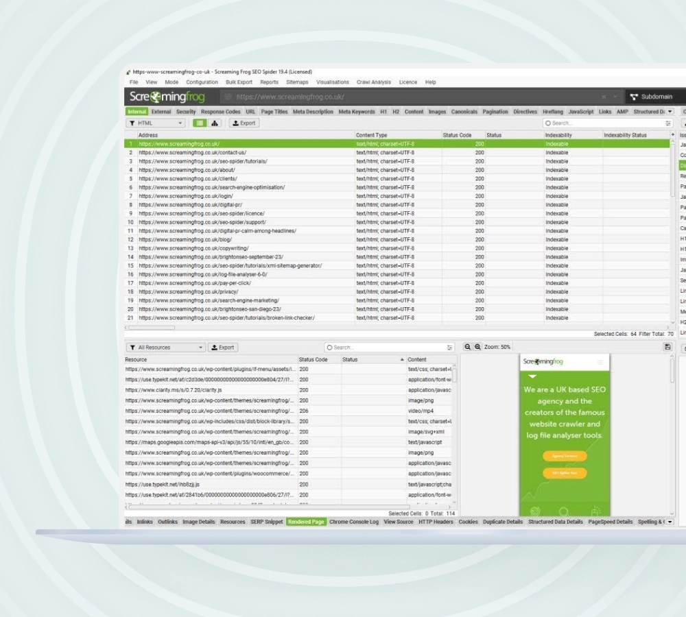Open the View Source bottom tab
686x617 pixels.
pyautogui.click(x=398, y=522)
